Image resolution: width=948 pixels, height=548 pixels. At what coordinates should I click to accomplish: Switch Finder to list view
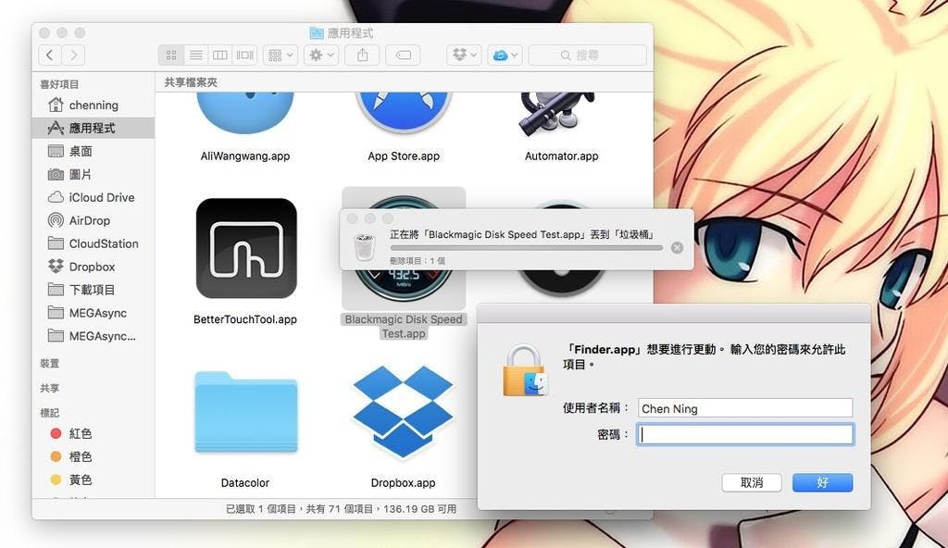(196, 55)
